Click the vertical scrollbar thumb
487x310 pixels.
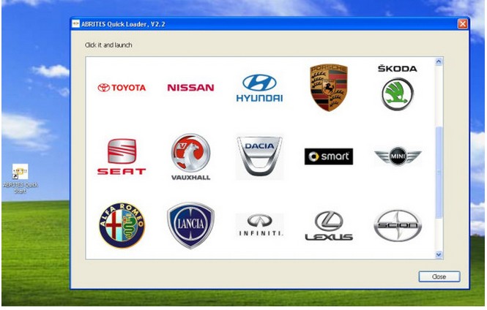pyautogui.click(x=439, y=173)
